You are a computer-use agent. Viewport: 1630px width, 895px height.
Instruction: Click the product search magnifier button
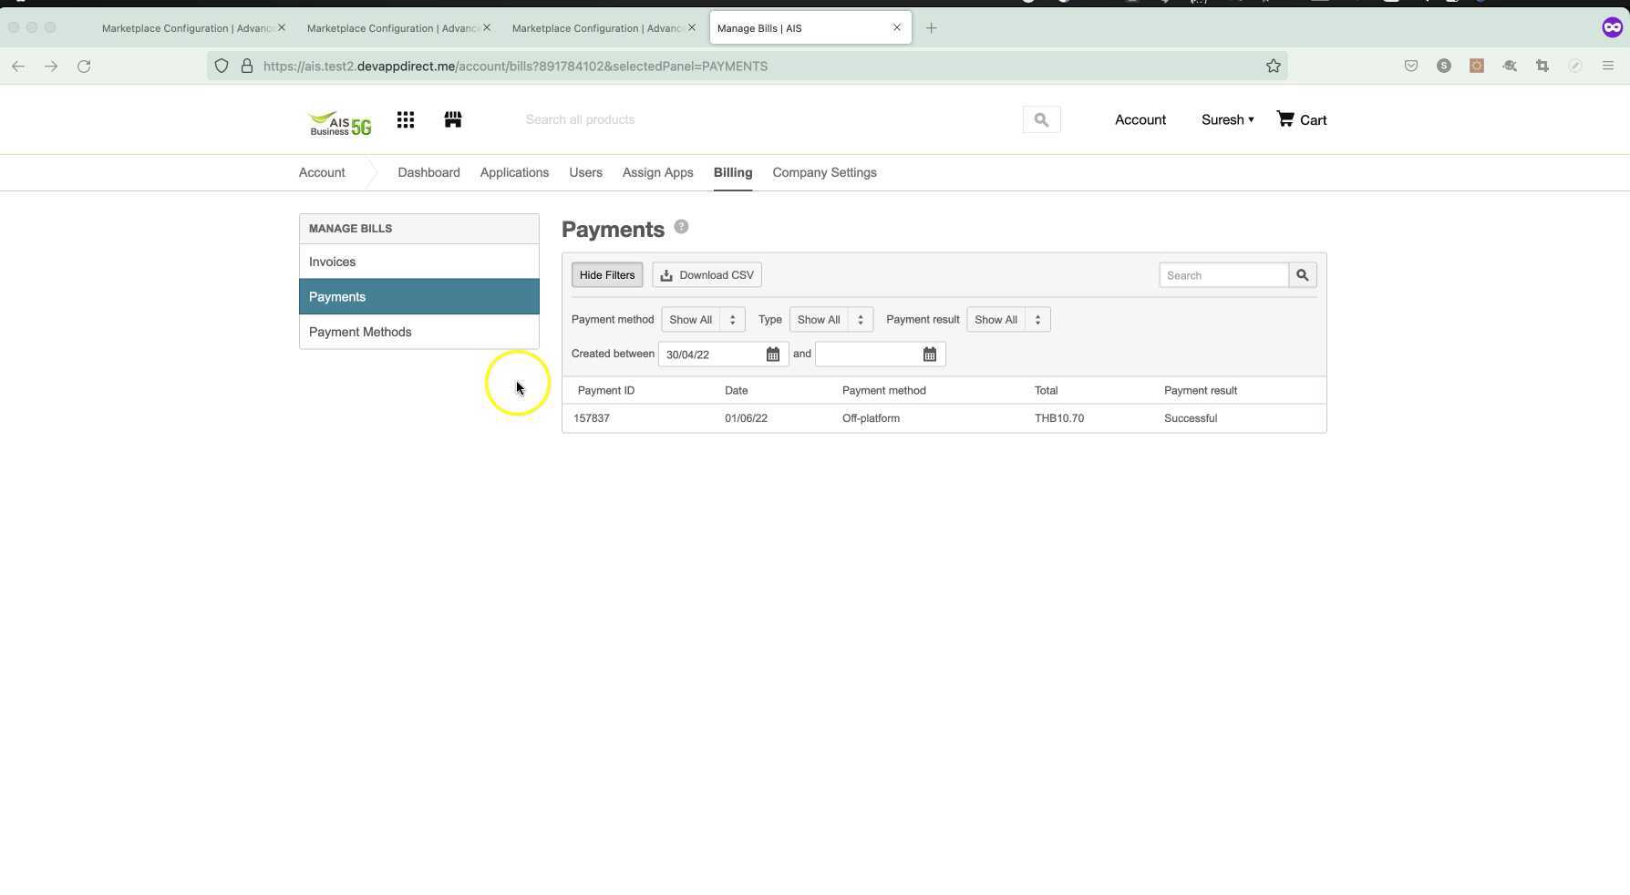point(1041,120)
